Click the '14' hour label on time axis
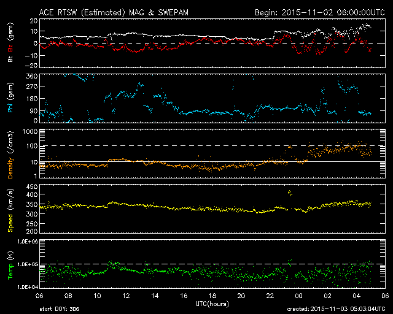The width and height of the screenshot is (393, 314). tap(155, 296)
